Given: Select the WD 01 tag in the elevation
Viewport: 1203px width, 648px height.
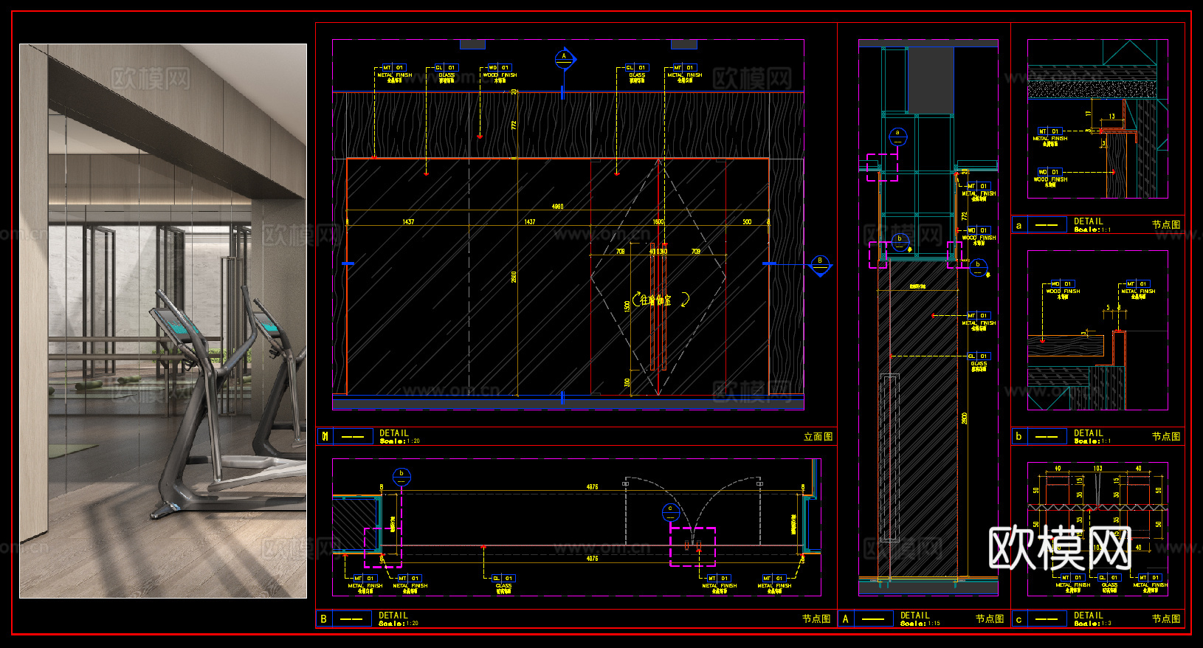Looking at the screenshot, I should pos(498,67).
